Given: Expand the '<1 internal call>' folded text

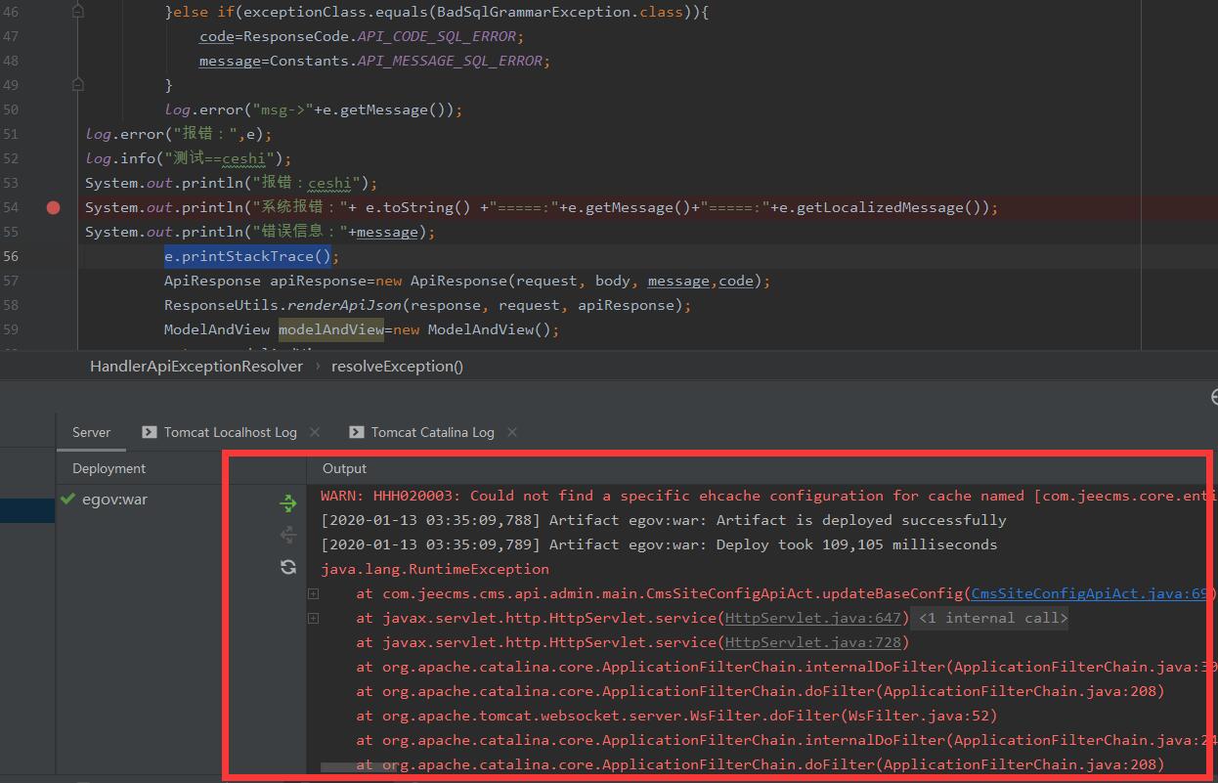Looking at the screenshot, I should coord(993,618).
